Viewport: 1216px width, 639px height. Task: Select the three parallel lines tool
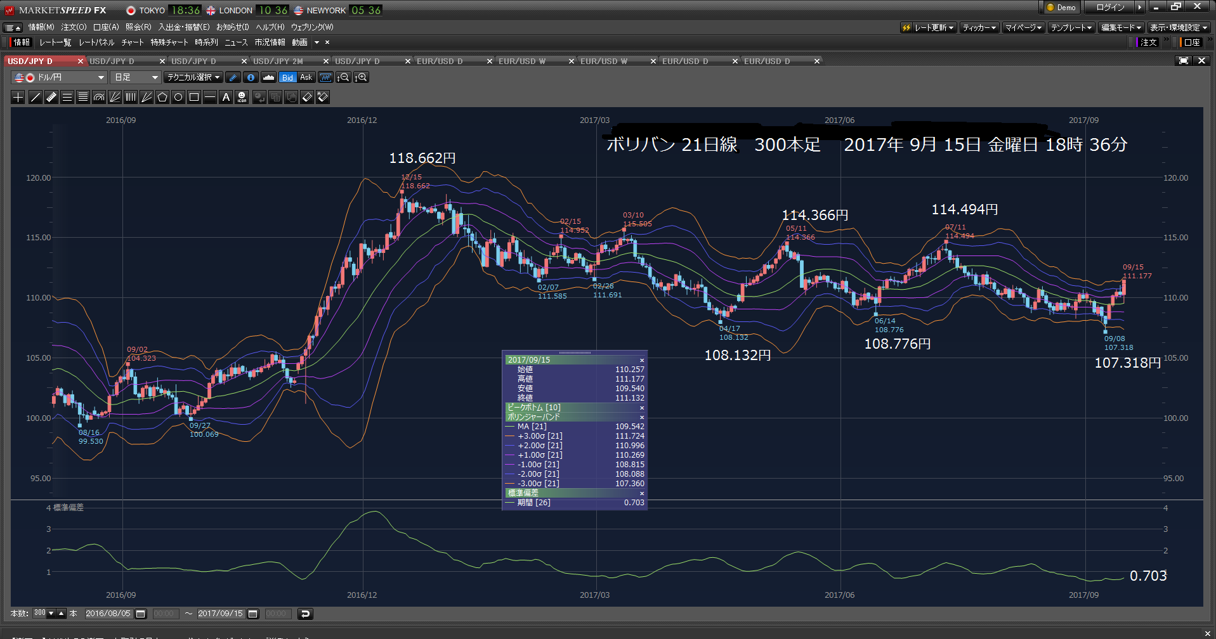(x=67, y=97)
